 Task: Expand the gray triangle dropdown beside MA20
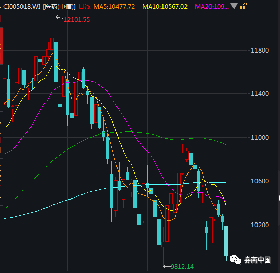234,6
